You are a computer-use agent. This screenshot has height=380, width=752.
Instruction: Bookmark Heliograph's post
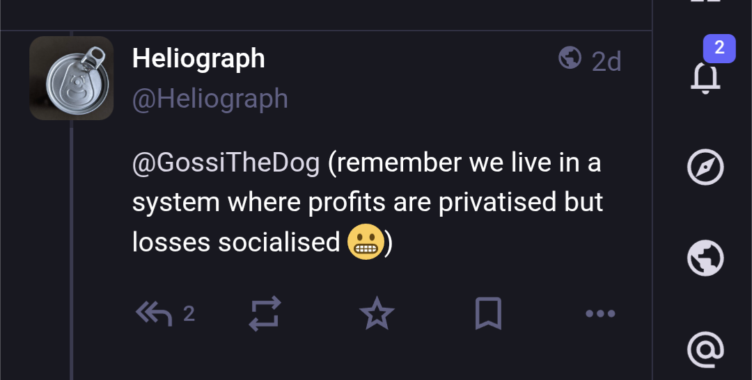(x=488, y=314)
